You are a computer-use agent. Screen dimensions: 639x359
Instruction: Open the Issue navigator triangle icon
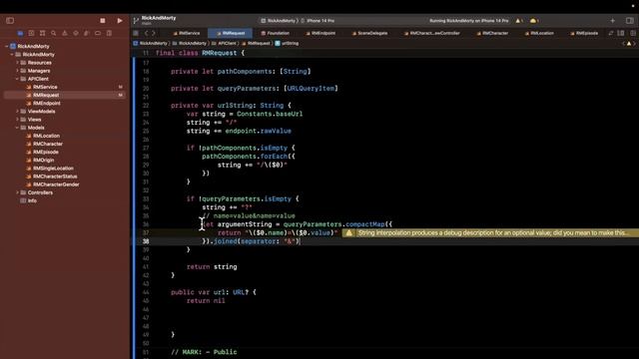pyautogui.click(x=64, y=33)
